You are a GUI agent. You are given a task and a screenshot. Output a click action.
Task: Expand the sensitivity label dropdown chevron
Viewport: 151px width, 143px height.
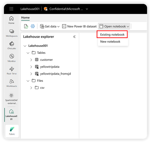87,9
